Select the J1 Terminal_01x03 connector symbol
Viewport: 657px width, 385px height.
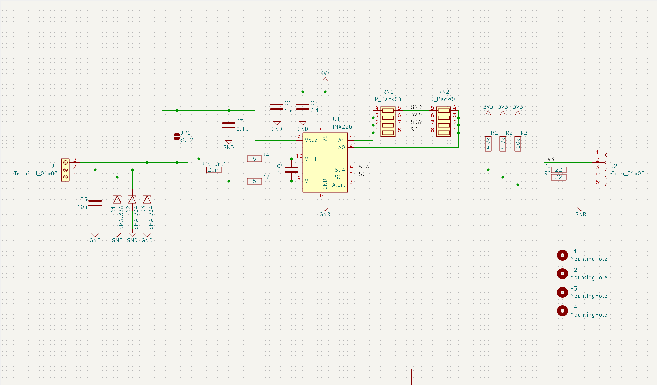click(x=65, y=170)
